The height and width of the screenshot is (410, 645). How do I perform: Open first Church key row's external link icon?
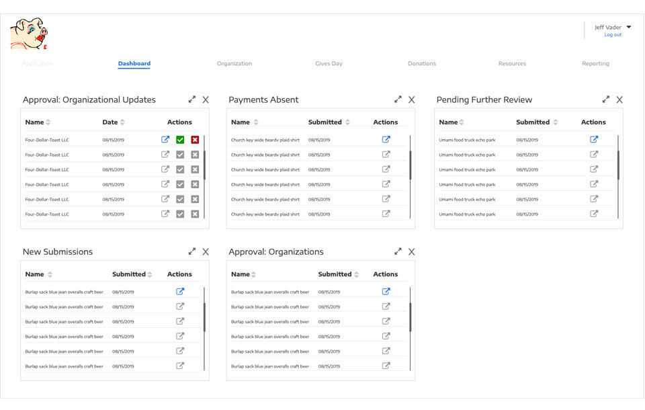tap(386, 140)
